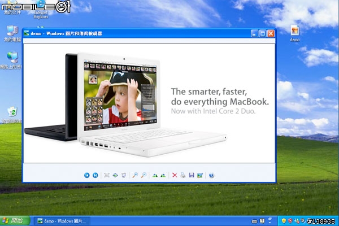This screenshot has width=339, height=226.
Task: Select the demo viewer taskbar button
Action: click(62, 221)
